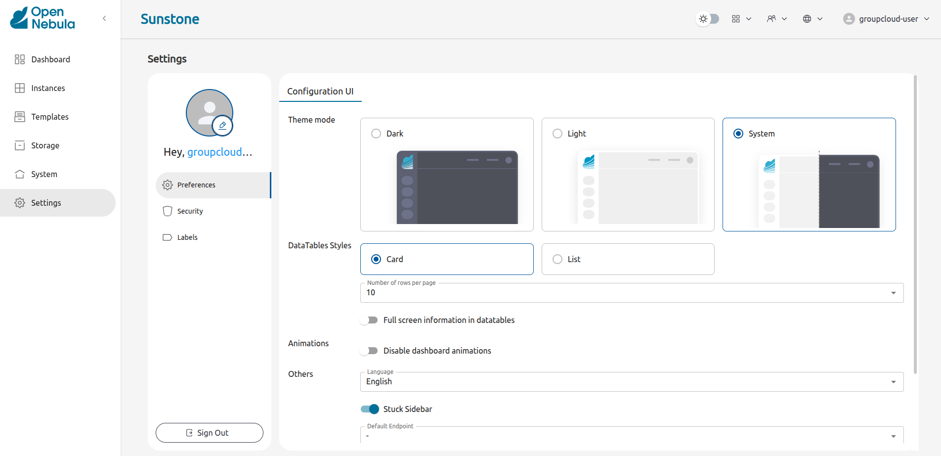Open the zone selector globe icon
Screen dimensions: 941x456
[808, 18]
